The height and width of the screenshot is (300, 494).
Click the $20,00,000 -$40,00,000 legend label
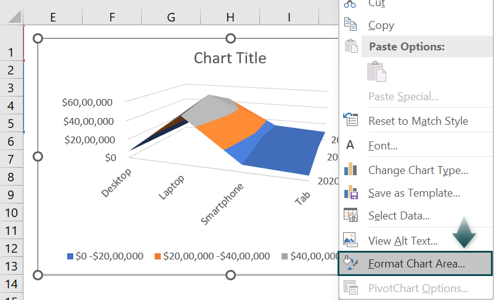(x=216, y=256)
